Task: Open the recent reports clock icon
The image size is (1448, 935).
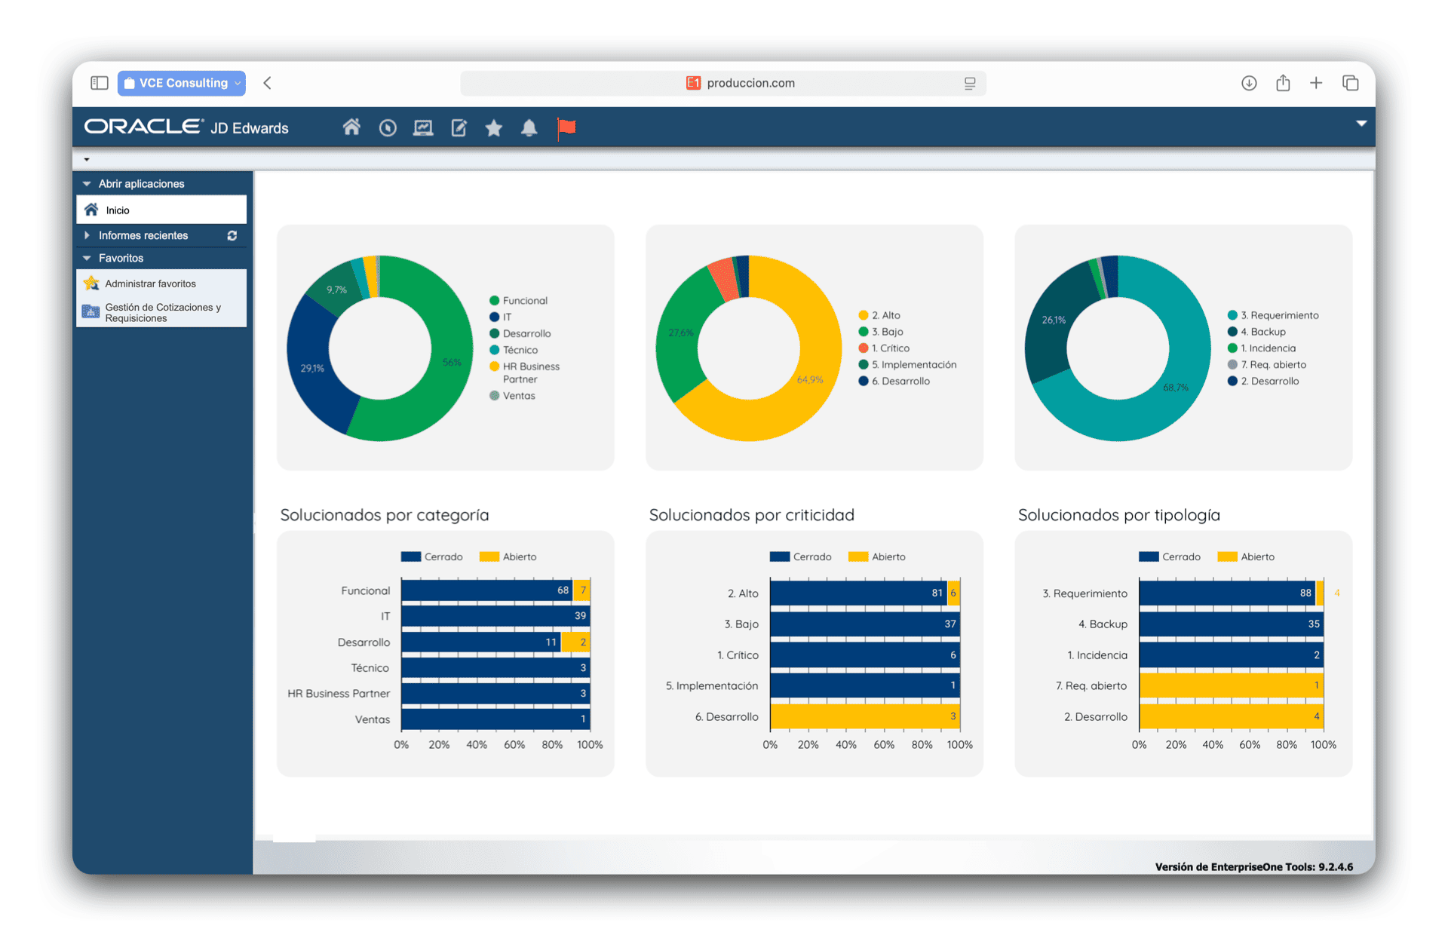Action: pos(388,128)
